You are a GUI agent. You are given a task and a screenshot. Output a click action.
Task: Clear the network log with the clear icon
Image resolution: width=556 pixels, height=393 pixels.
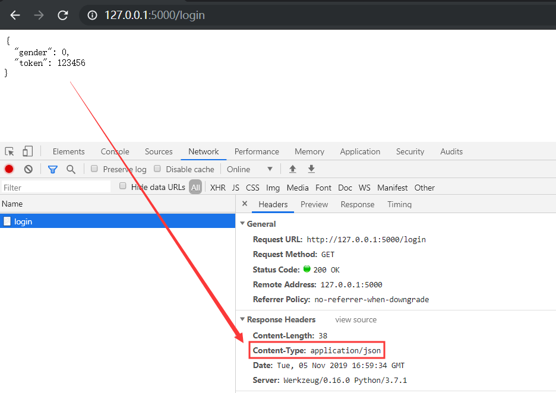click(29, 169)
